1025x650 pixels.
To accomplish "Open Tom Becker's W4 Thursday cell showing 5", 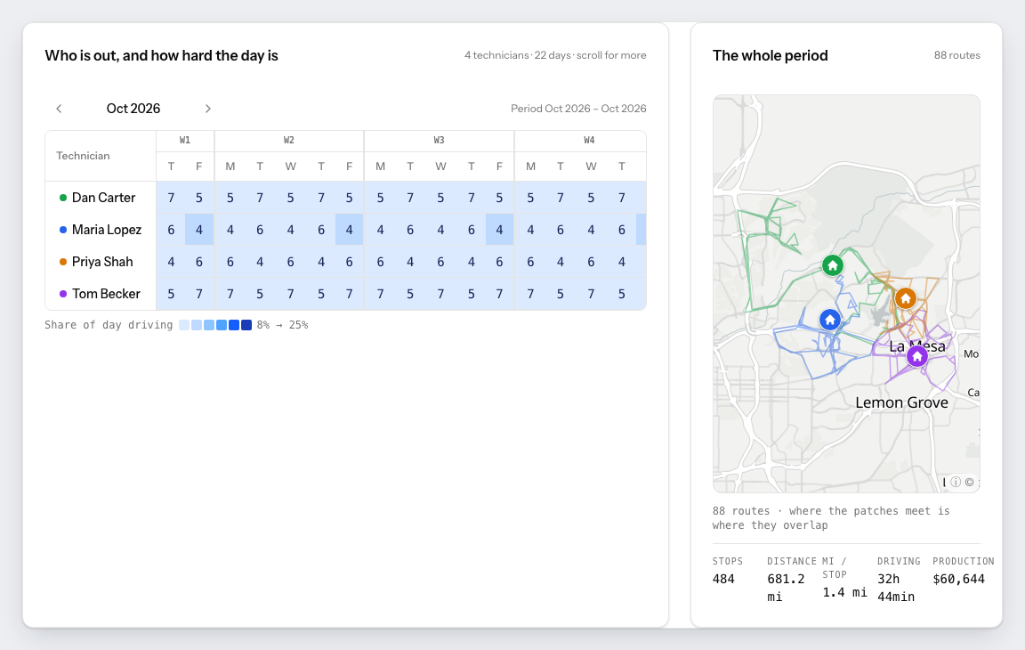I will click(622, 294).
